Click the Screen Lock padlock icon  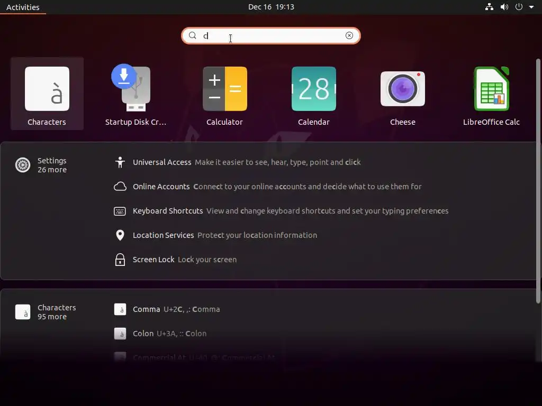[120, 260]
